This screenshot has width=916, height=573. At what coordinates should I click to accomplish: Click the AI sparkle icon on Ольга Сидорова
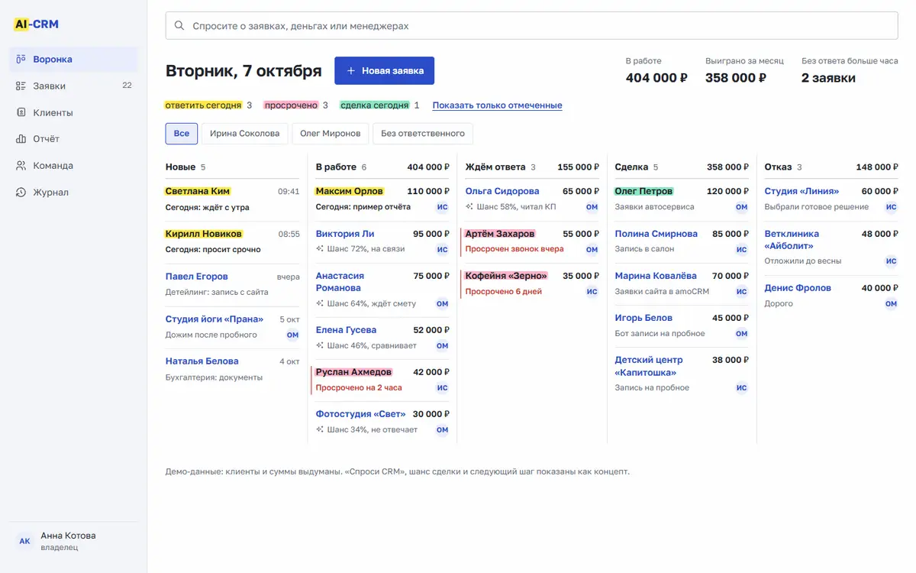(469, 207)
